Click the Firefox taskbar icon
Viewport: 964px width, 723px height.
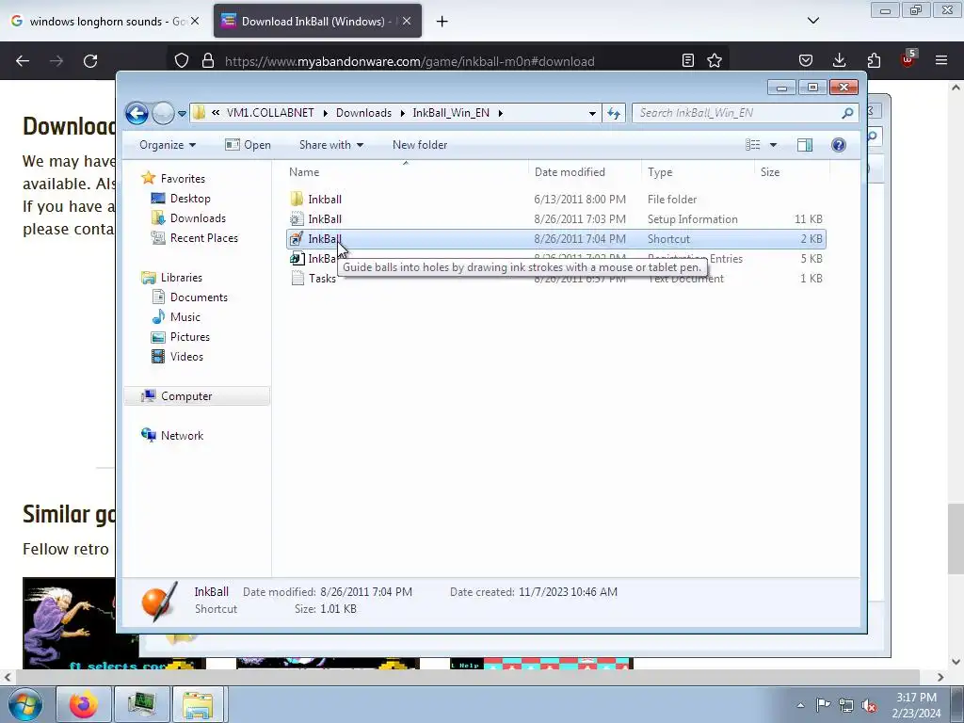[x=83, y=704]
